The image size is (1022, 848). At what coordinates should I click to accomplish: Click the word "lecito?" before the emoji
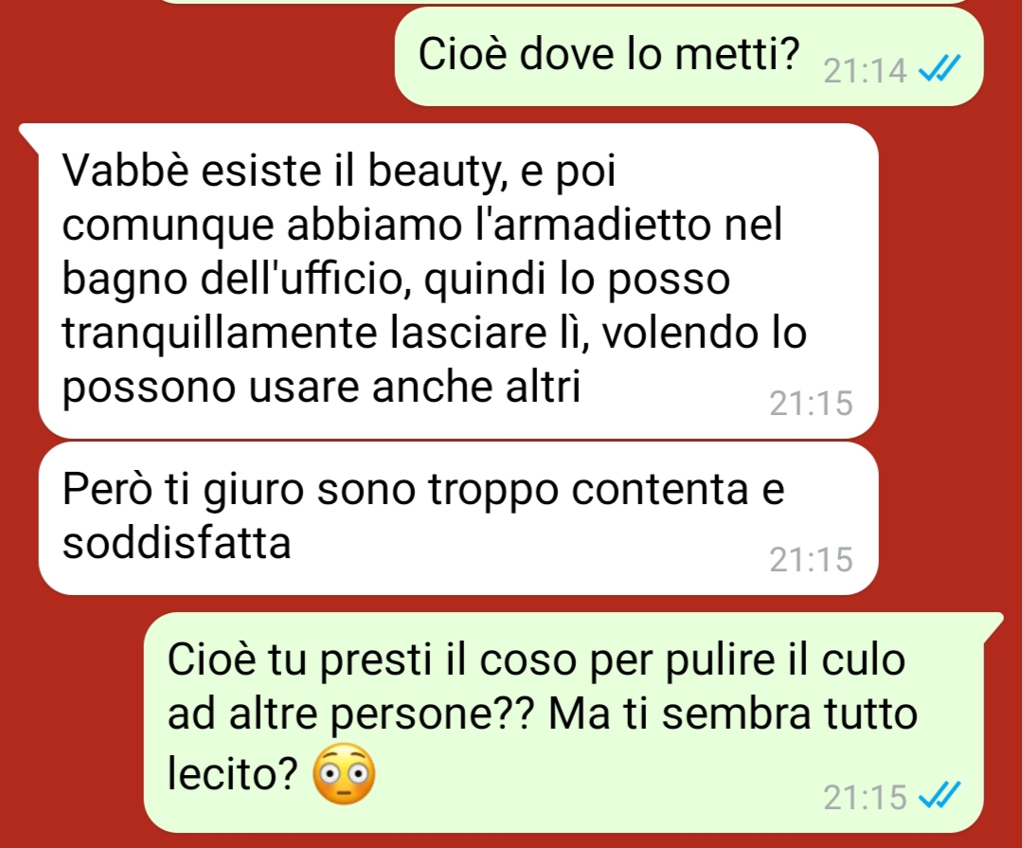click(233, 773)
